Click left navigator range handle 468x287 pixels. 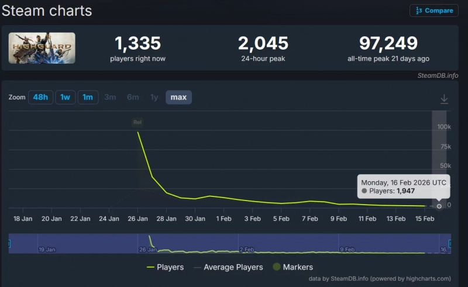(9, 243)
